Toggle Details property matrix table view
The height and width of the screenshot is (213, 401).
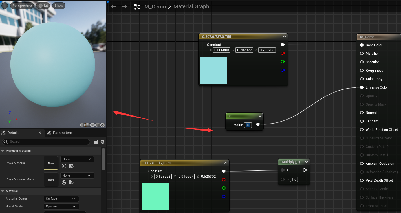click(x=96, y=142)
